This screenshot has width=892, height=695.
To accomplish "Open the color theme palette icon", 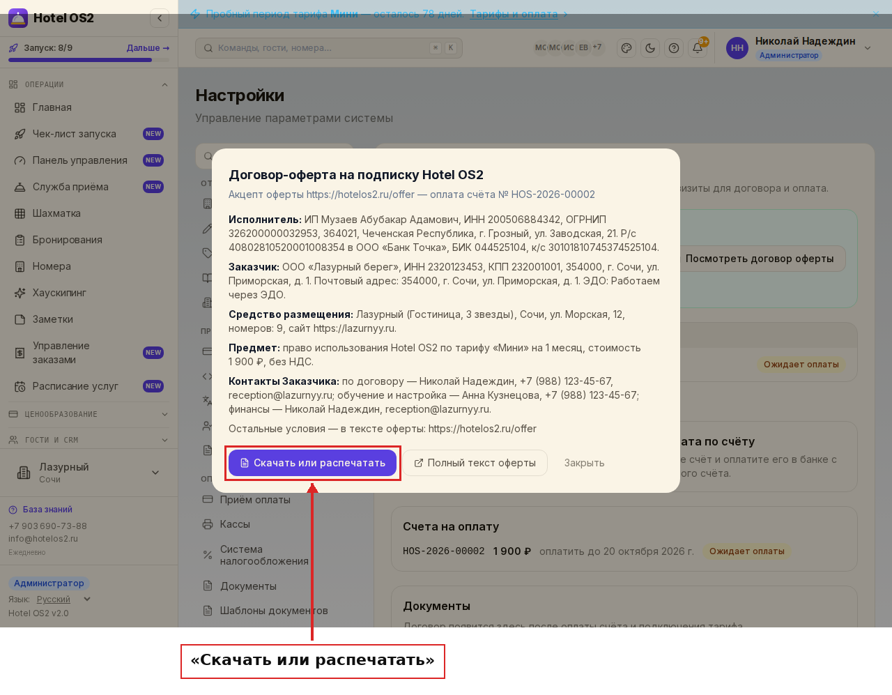I will (x=626, y=48).
